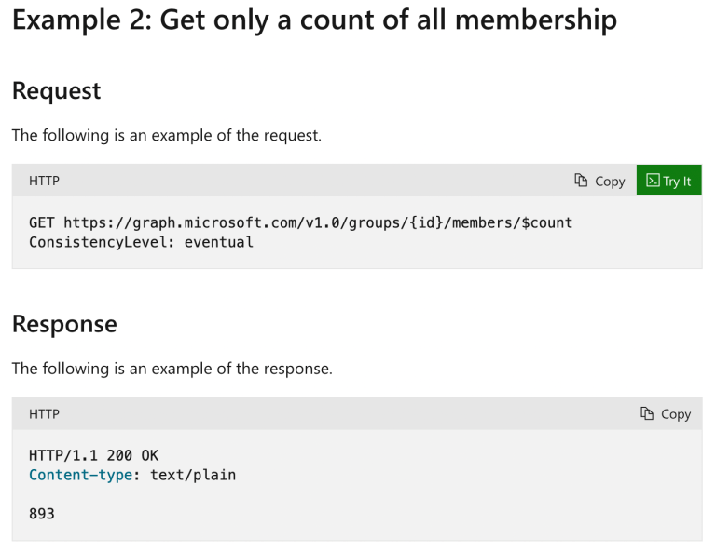Click the copy icon in the response code block

pyautogui.click(x=647, y=413)
